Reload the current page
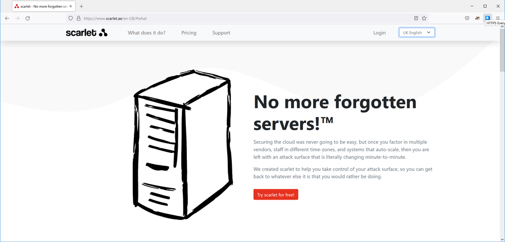This screenshot has width=505, height=242. tap(28, 18)
